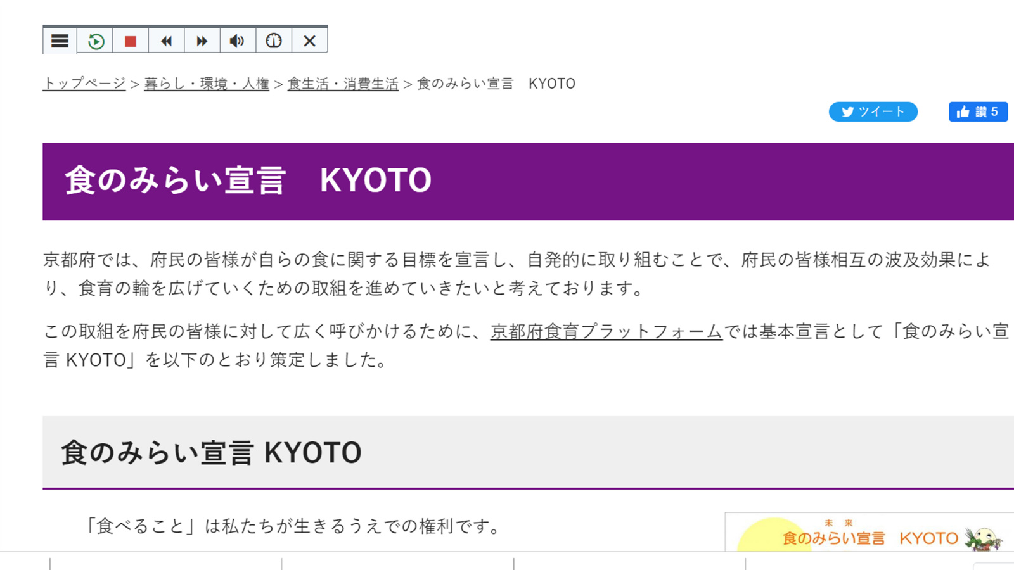The image size is (1014, 570).
Task: Click the Twitter ツイート button
Action: 873,111
